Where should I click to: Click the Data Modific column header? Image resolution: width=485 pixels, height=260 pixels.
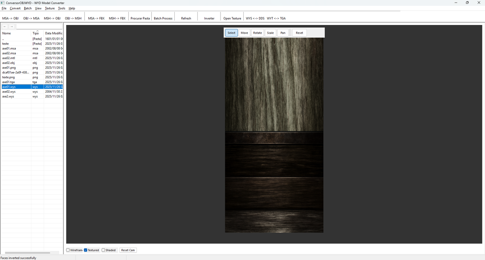(x=53, y=33)
